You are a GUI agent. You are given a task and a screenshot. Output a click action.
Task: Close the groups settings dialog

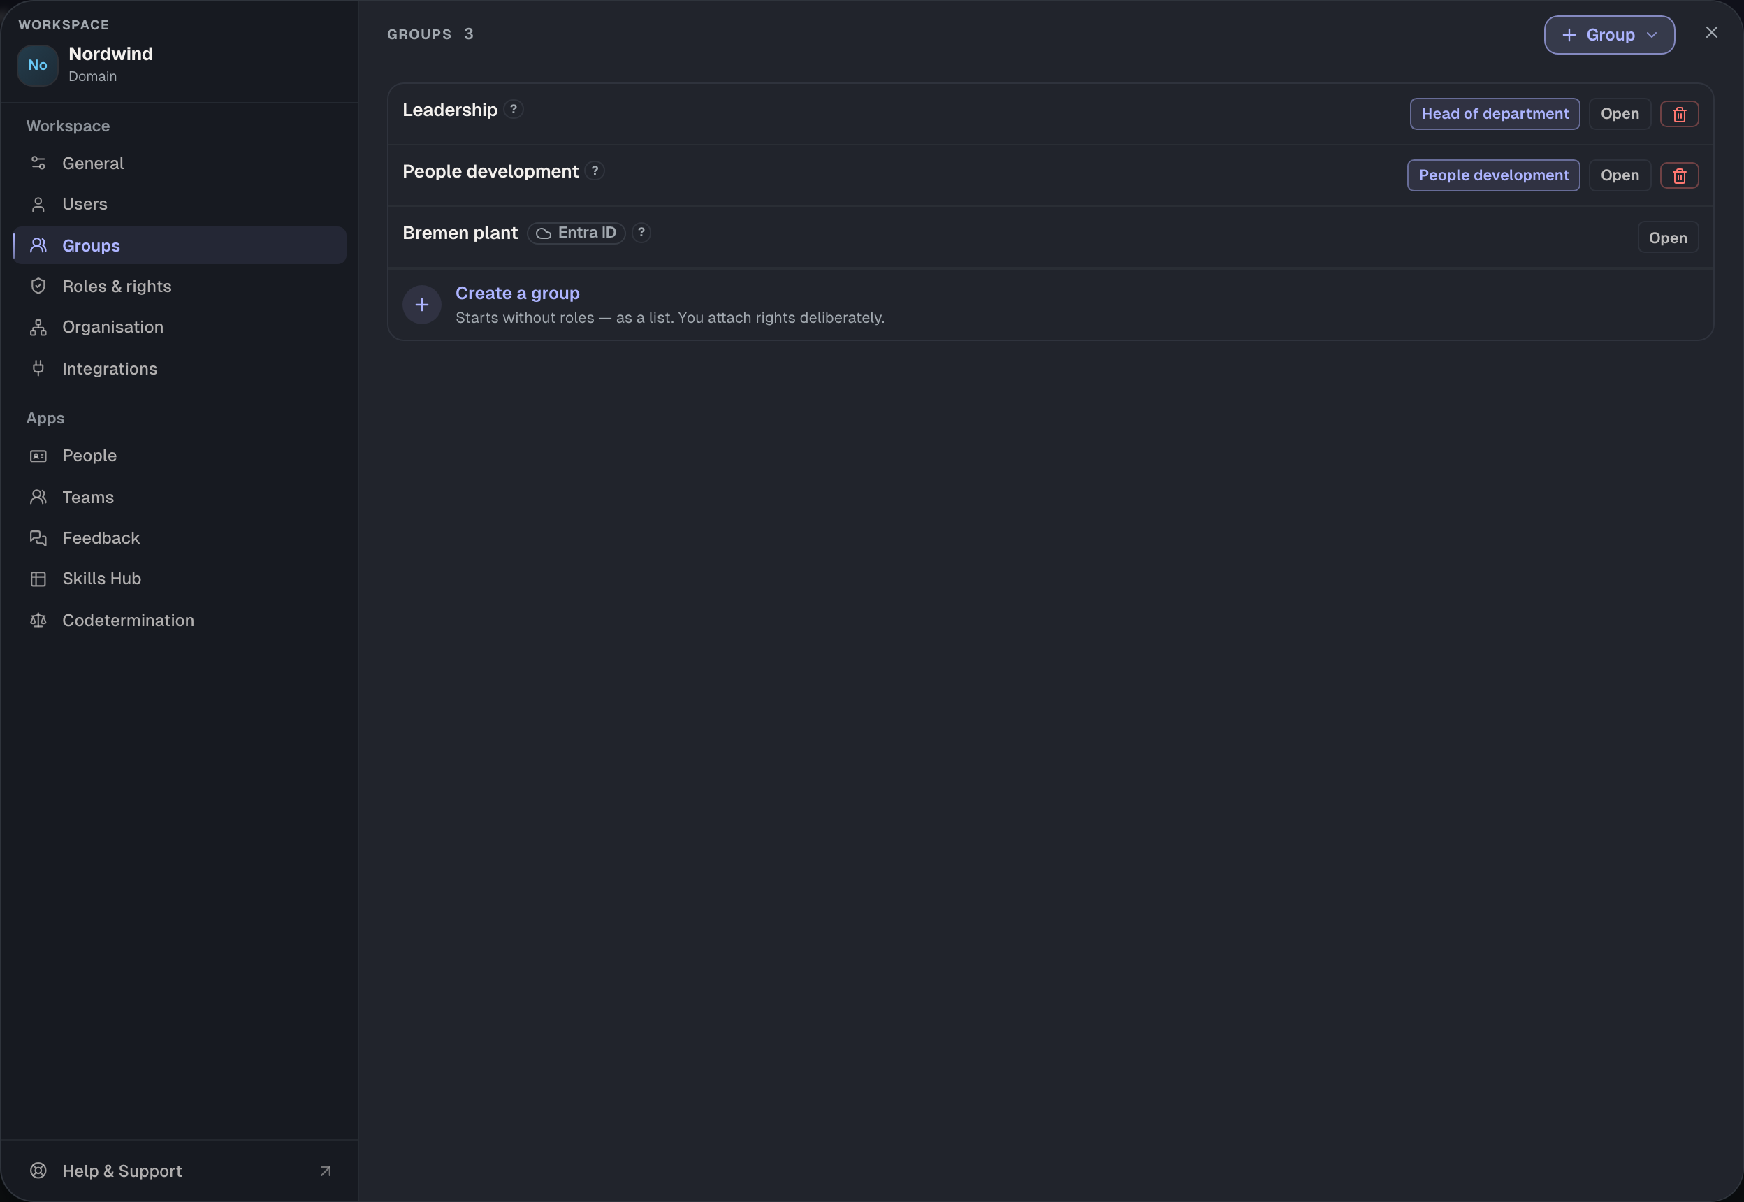pyautogui.click(x=1712, y=32)
